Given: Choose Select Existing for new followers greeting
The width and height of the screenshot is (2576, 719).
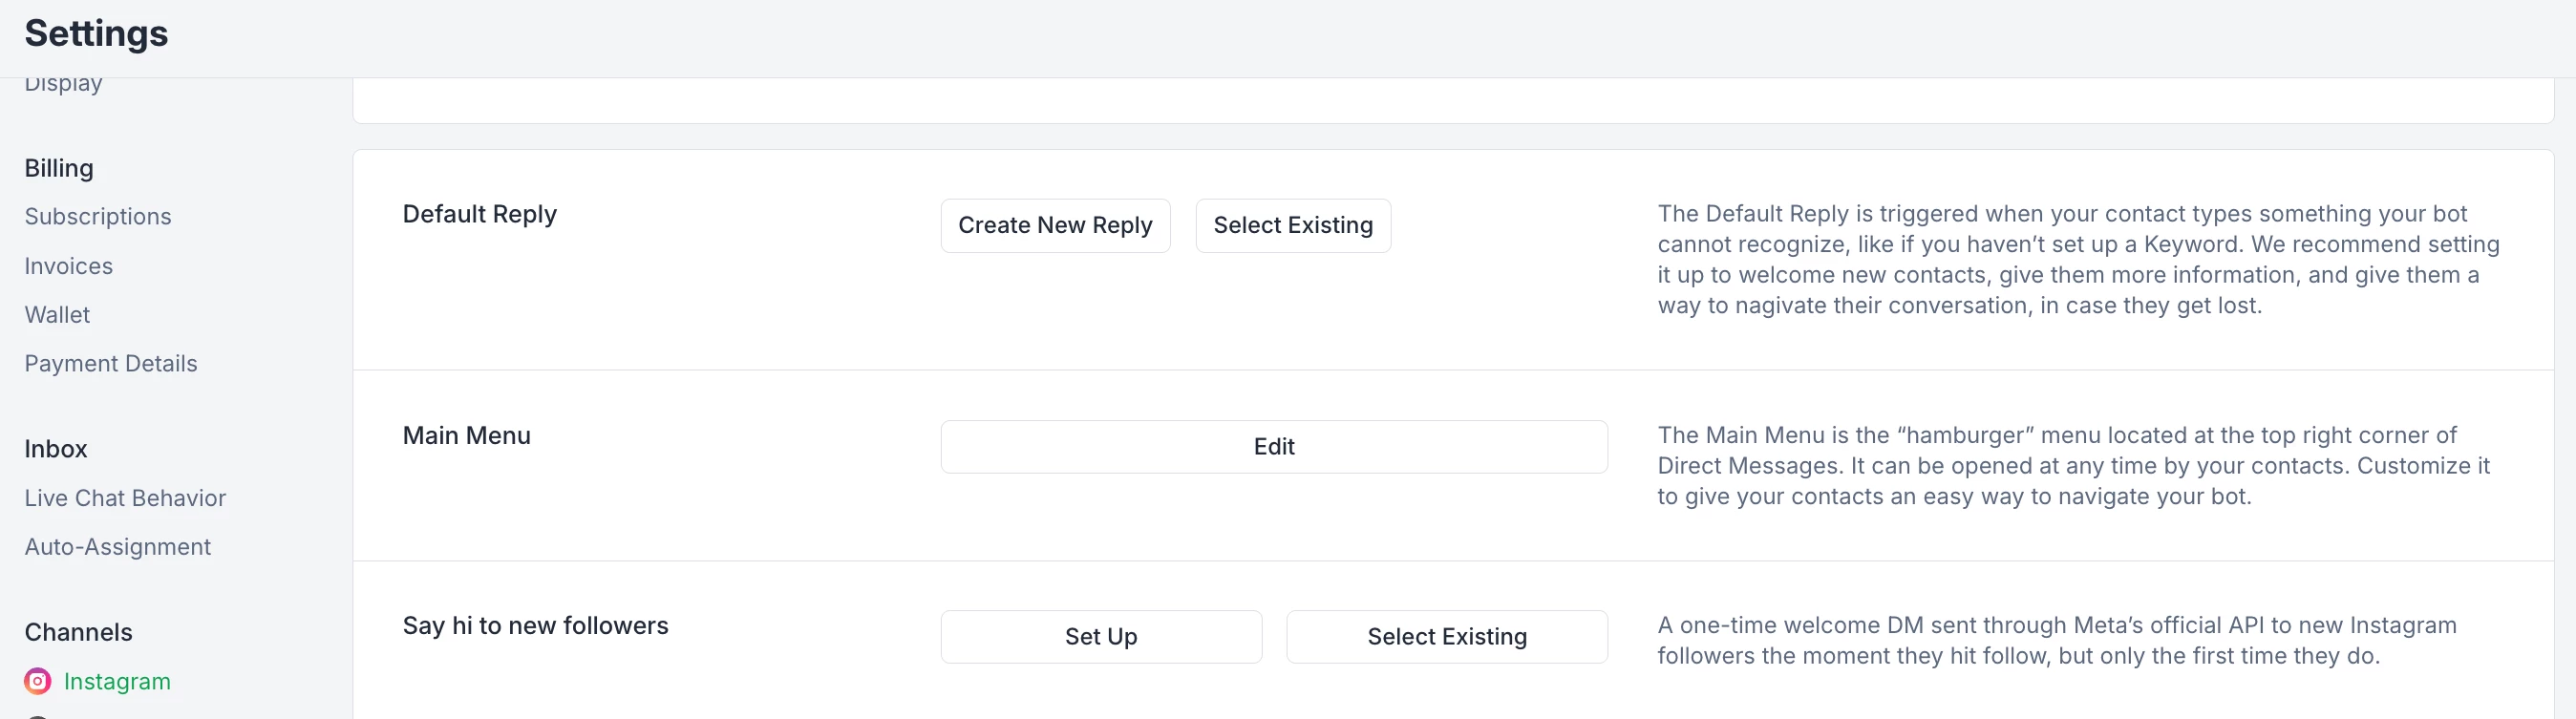Looking at the screenshot, I should point(1447,637).
